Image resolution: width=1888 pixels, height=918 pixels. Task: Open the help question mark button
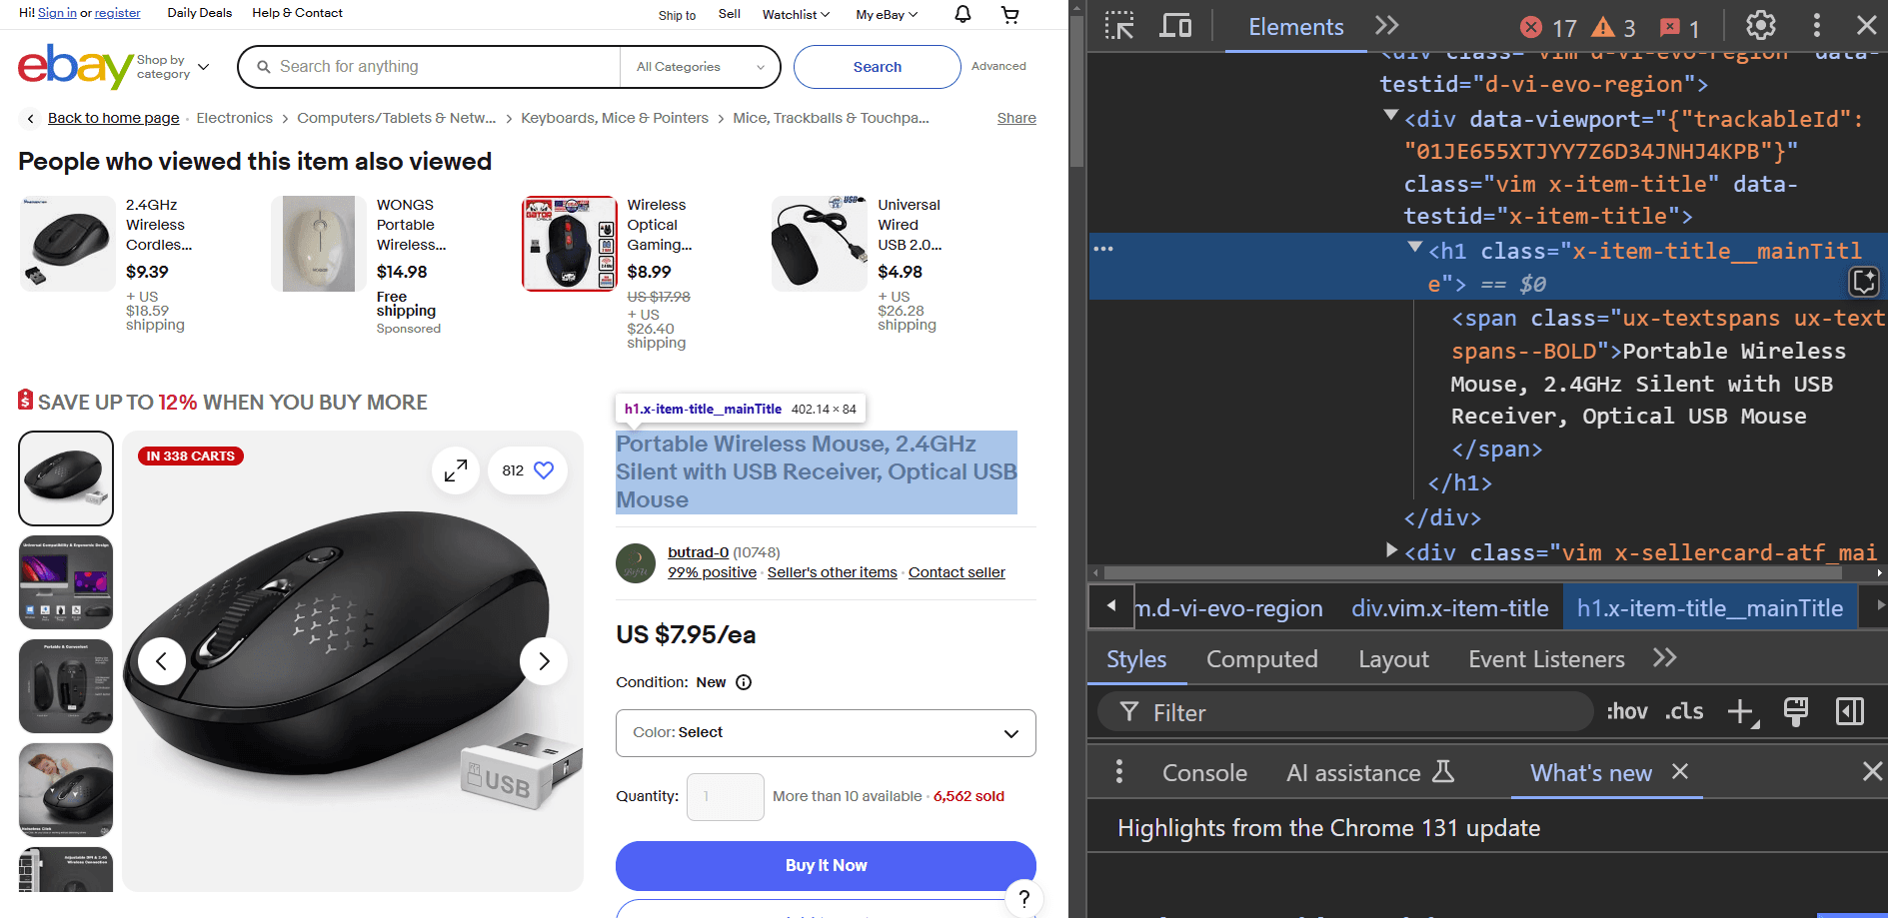pos(1023,898)
